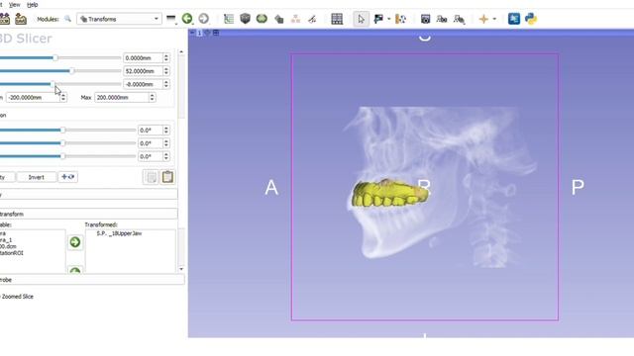Open the Markups module icon
Viewport: 634px width, 356px height.
[x=312, y=19]
